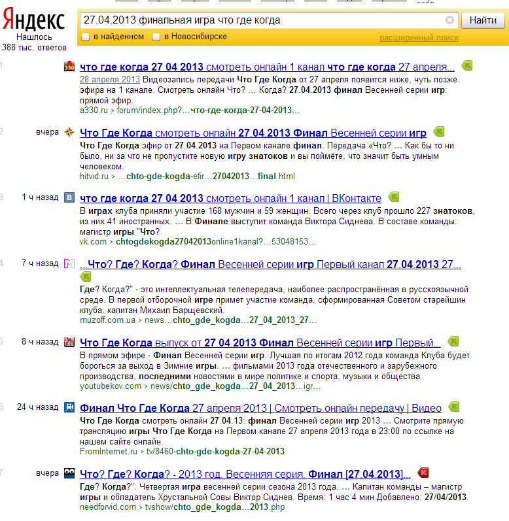Click the '1 ч назад' timestamp
Viewport: 509px width, 521px height.
point(40,197)
